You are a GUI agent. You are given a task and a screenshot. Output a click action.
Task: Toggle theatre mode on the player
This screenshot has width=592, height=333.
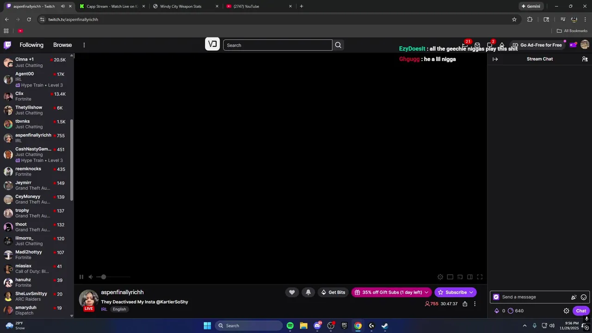point(470,277)
